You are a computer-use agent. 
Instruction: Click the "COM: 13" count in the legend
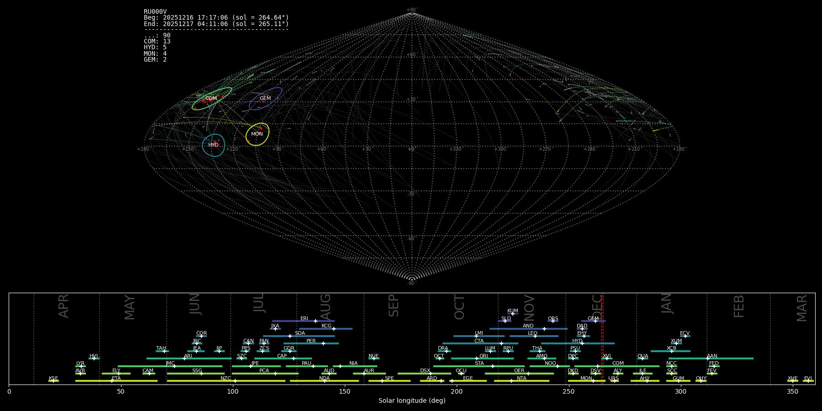click(x=157, y=42)
